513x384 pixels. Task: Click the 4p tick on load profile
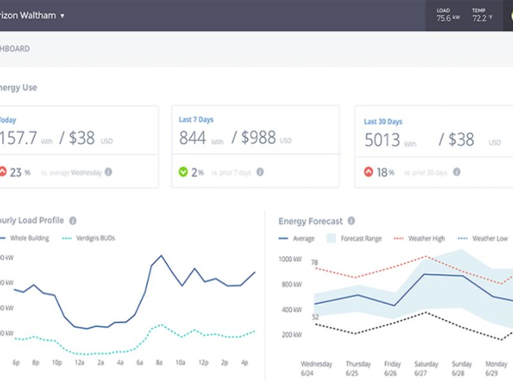click(x=244, y=362)
